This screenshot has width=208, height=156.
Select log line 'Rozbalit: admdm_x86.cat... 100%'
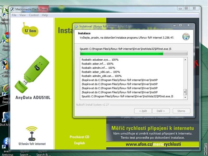point(102,76)
